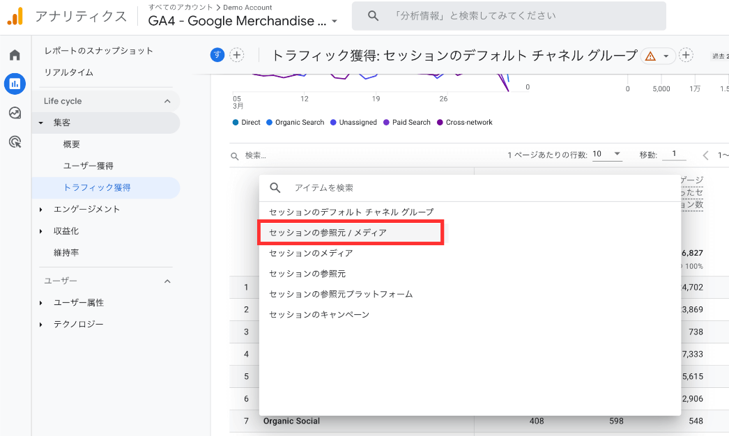Open ユーザー獲得 report
This screenshot has width=729, height=436.
coord(89,166)
